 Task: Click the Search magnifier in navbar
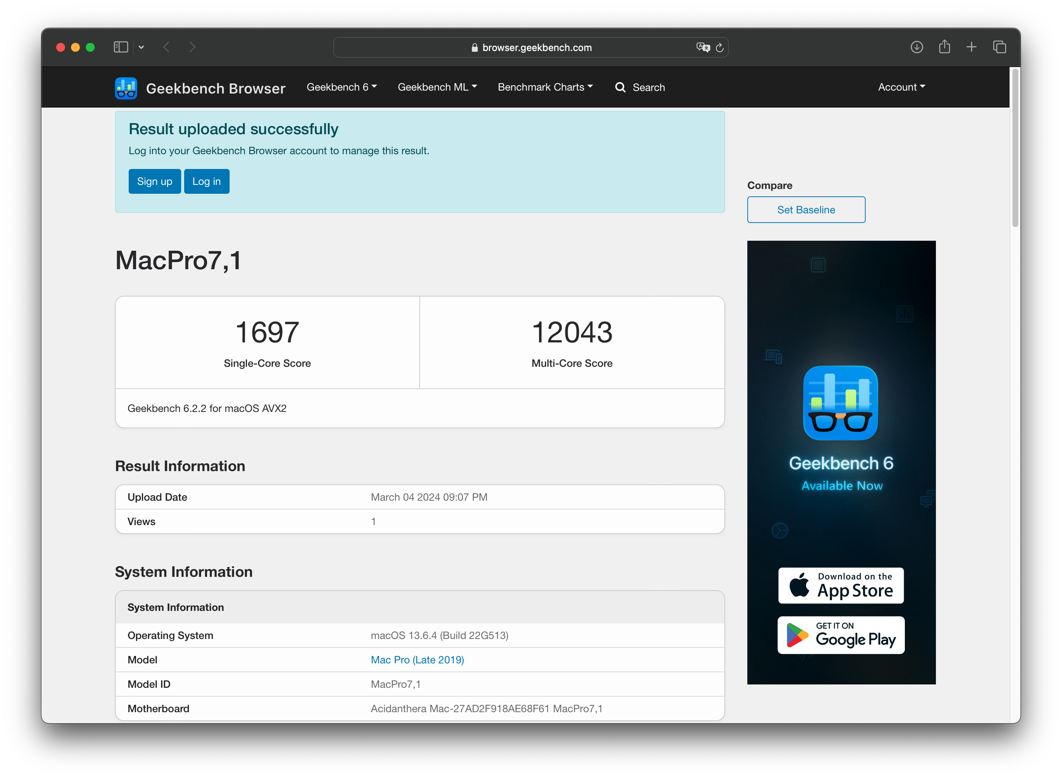coord(620,87)
